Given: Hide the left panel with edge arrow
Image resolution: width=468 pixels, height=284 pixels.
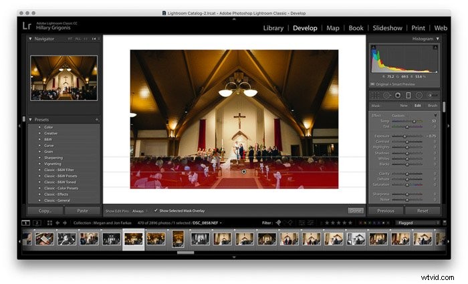Looking at the screenshot, I should tap(19, 126).
